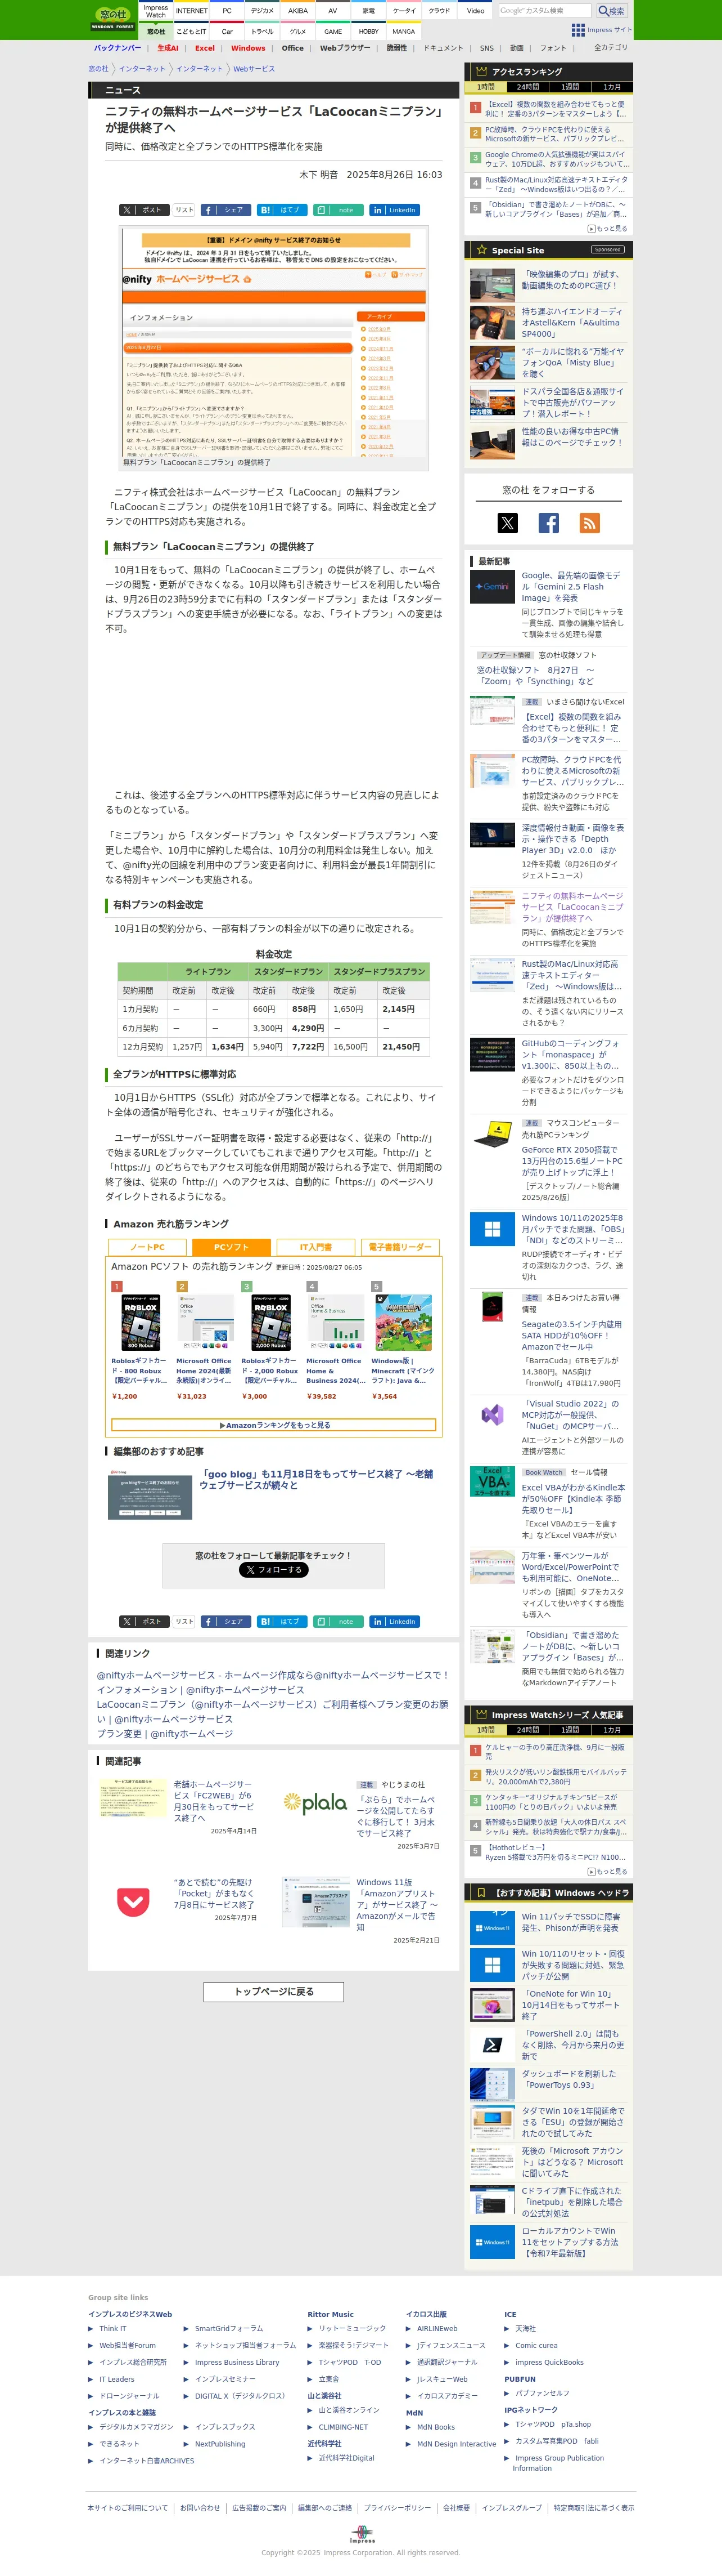This screenshot has height=2576, width=722.
Task: Click the 窓の杜 Windows Forest logo
Action: (113, 18)
